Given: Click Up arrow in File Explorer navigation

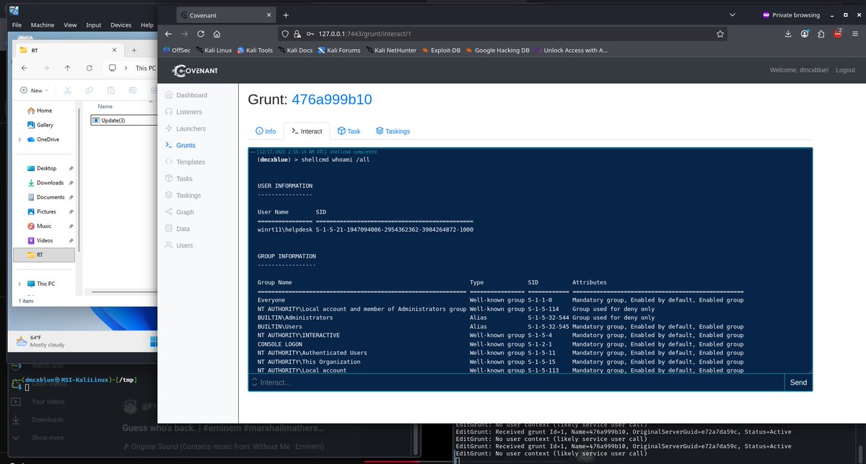Looking at the screenshot, I should coord(68,68).
